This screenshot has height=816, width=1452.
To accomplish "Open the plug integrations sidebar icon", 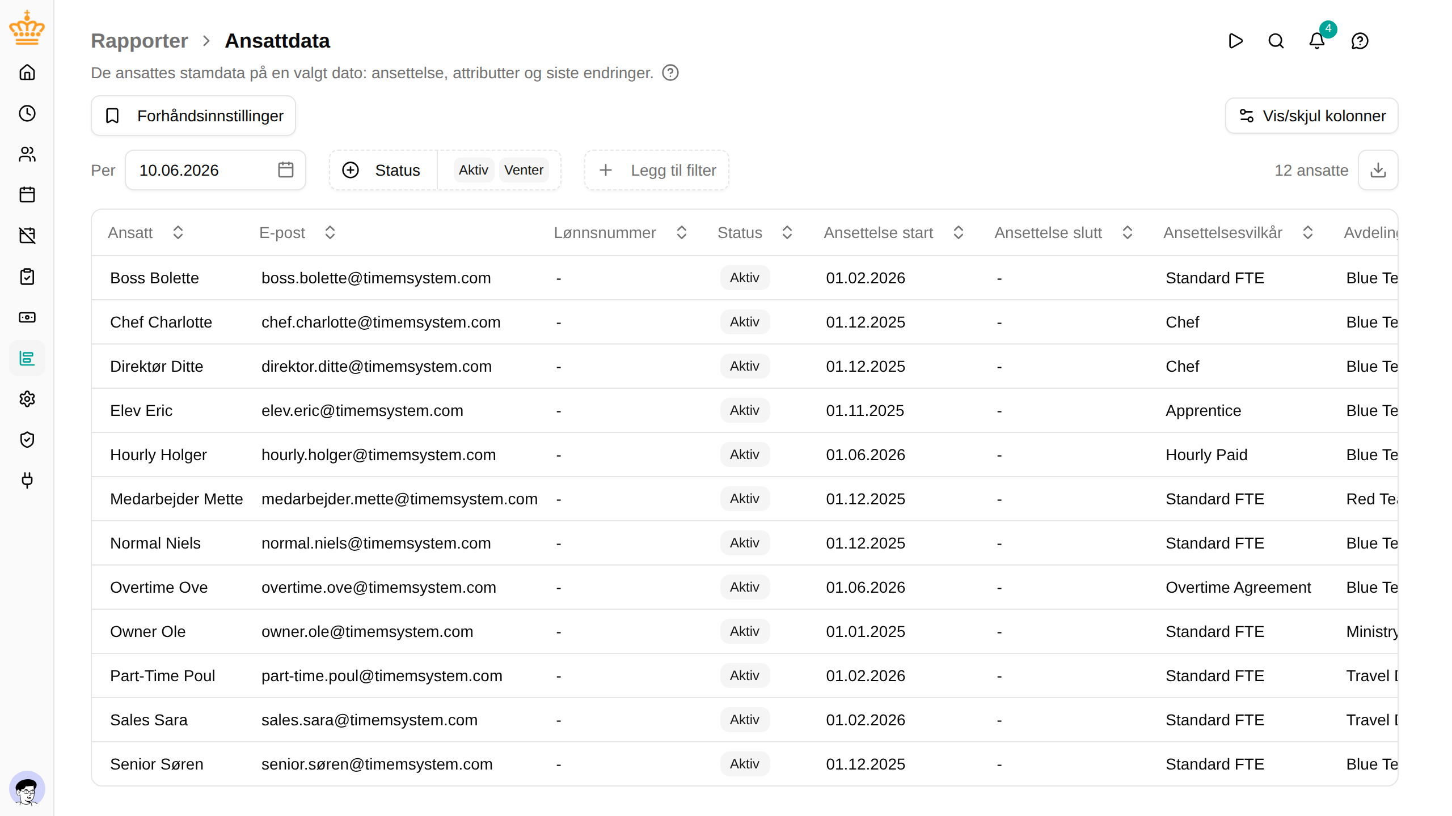I will (27, 481).
